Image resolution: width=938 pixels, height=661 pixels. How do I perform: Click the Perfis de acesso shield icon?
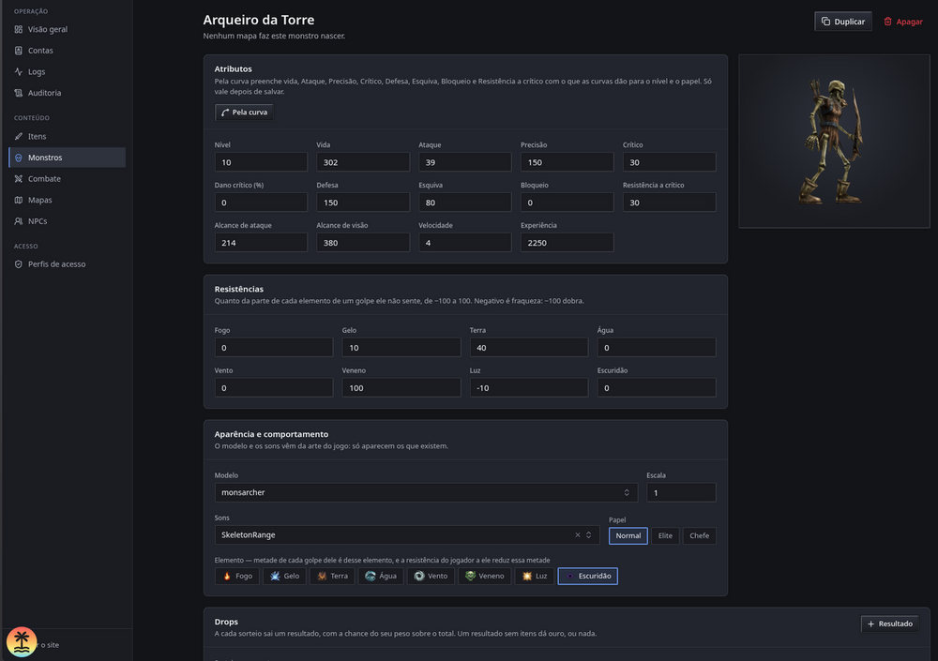click(x=19, y=264)
